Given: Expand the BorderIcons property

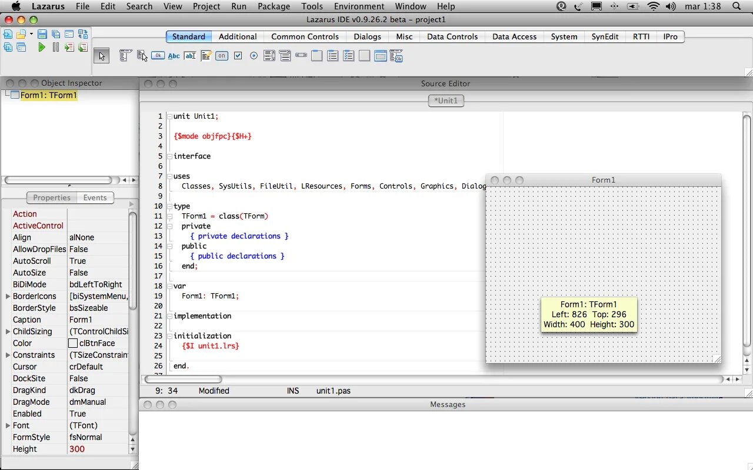Looking at the screenshot, I should coord(8,296).
